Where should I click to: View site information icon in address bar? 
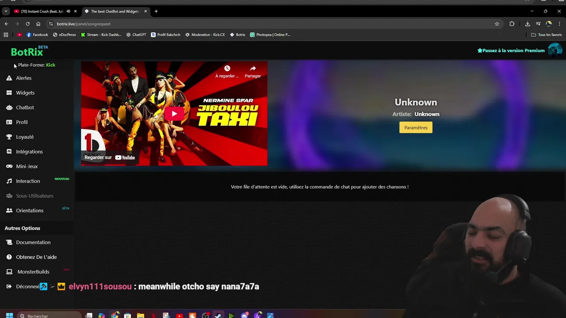click(51, 24)
